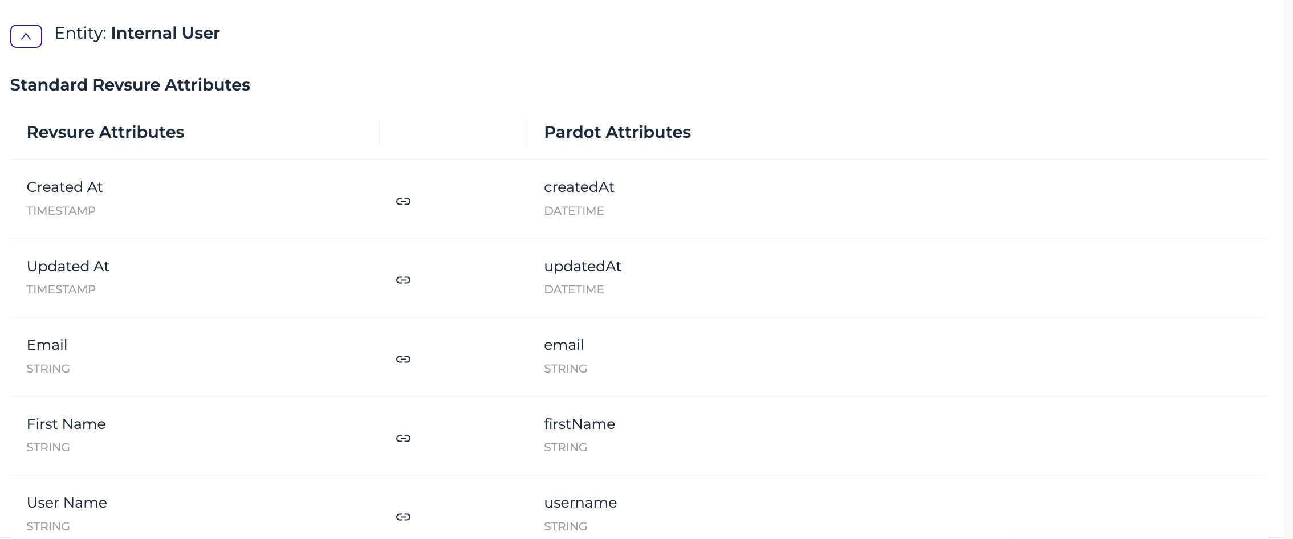Click the Entity: Internal User title
Viewport: 1293px width, 539px height.
tap(137, 33)
